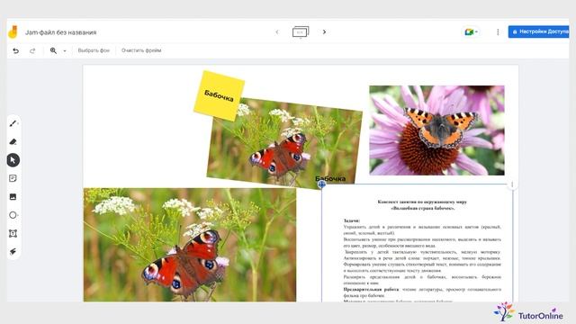This screenshot has height=324, width=576.
Task: Click the blue handle on document corner
Action: point(321,184)
